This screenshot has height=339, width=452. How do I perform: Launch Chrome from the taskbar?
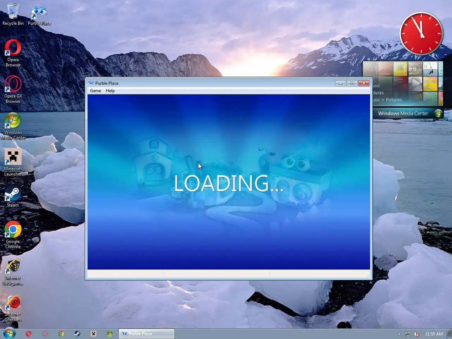61,334
